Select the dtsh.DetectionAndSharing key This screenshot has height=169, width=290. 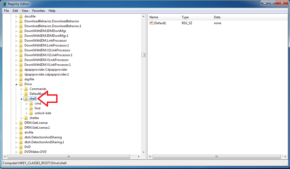click(43, 137)
